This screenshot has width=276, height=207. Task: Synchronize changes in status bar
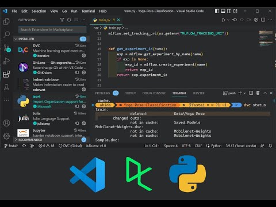24,146
